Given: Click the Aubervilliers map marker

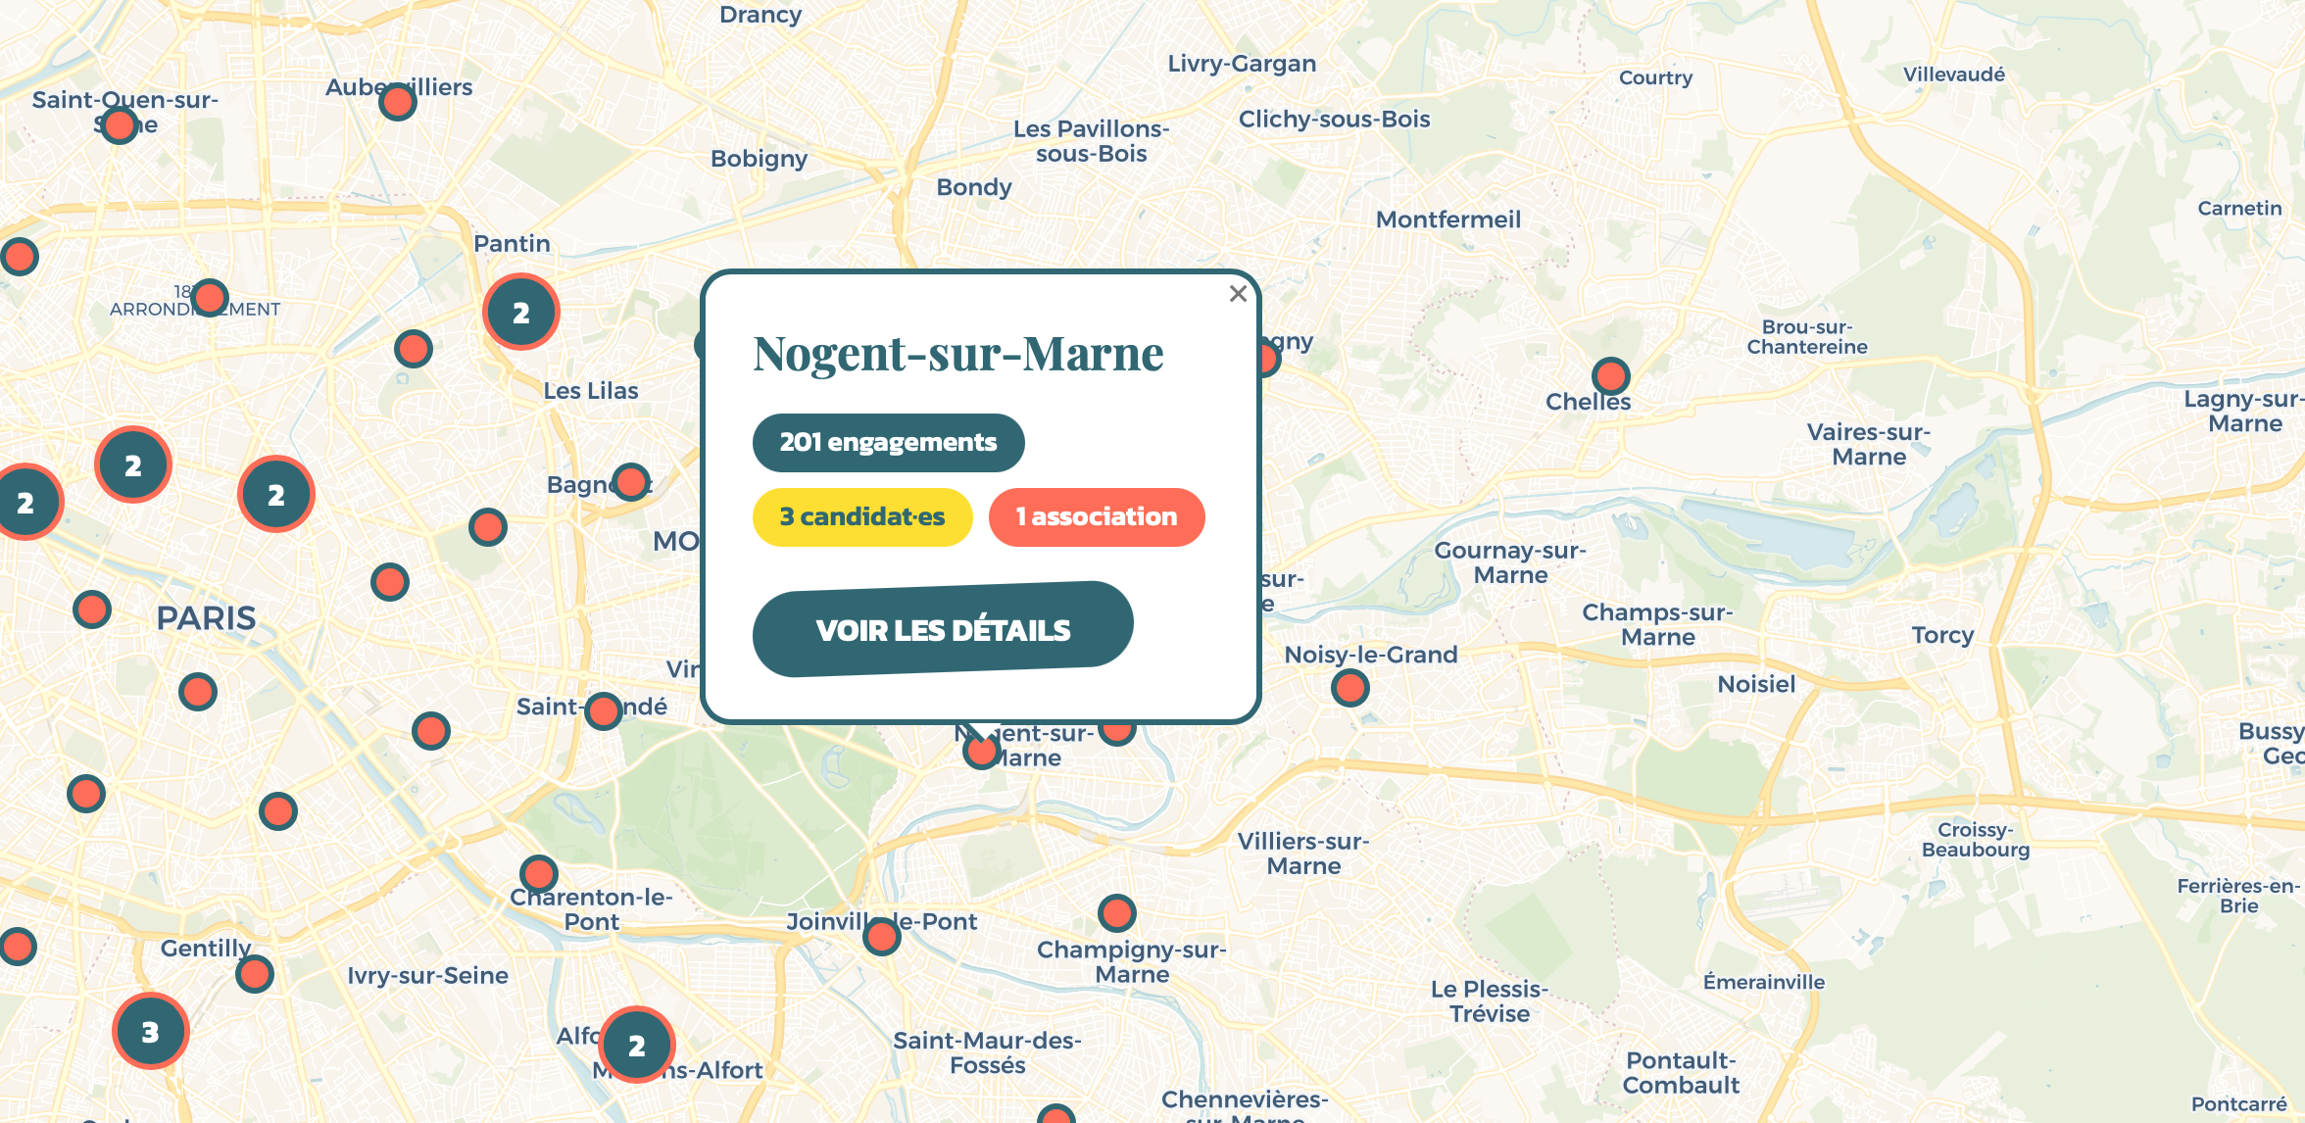Looking at the screenshot, I should click(397, 101).
